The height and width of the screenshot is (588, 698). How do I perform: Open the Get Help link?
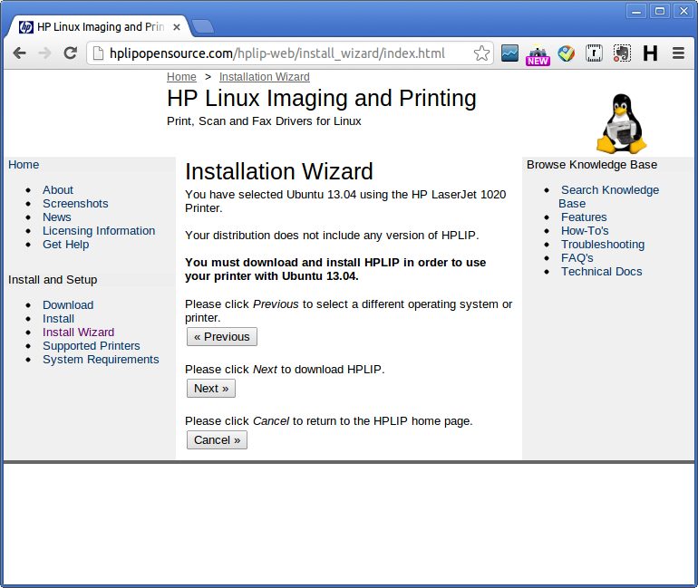coord(66,245)
